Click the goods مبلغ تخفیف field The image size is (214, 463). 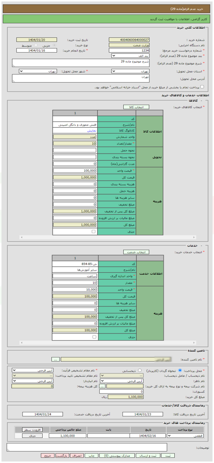(75, 204)
